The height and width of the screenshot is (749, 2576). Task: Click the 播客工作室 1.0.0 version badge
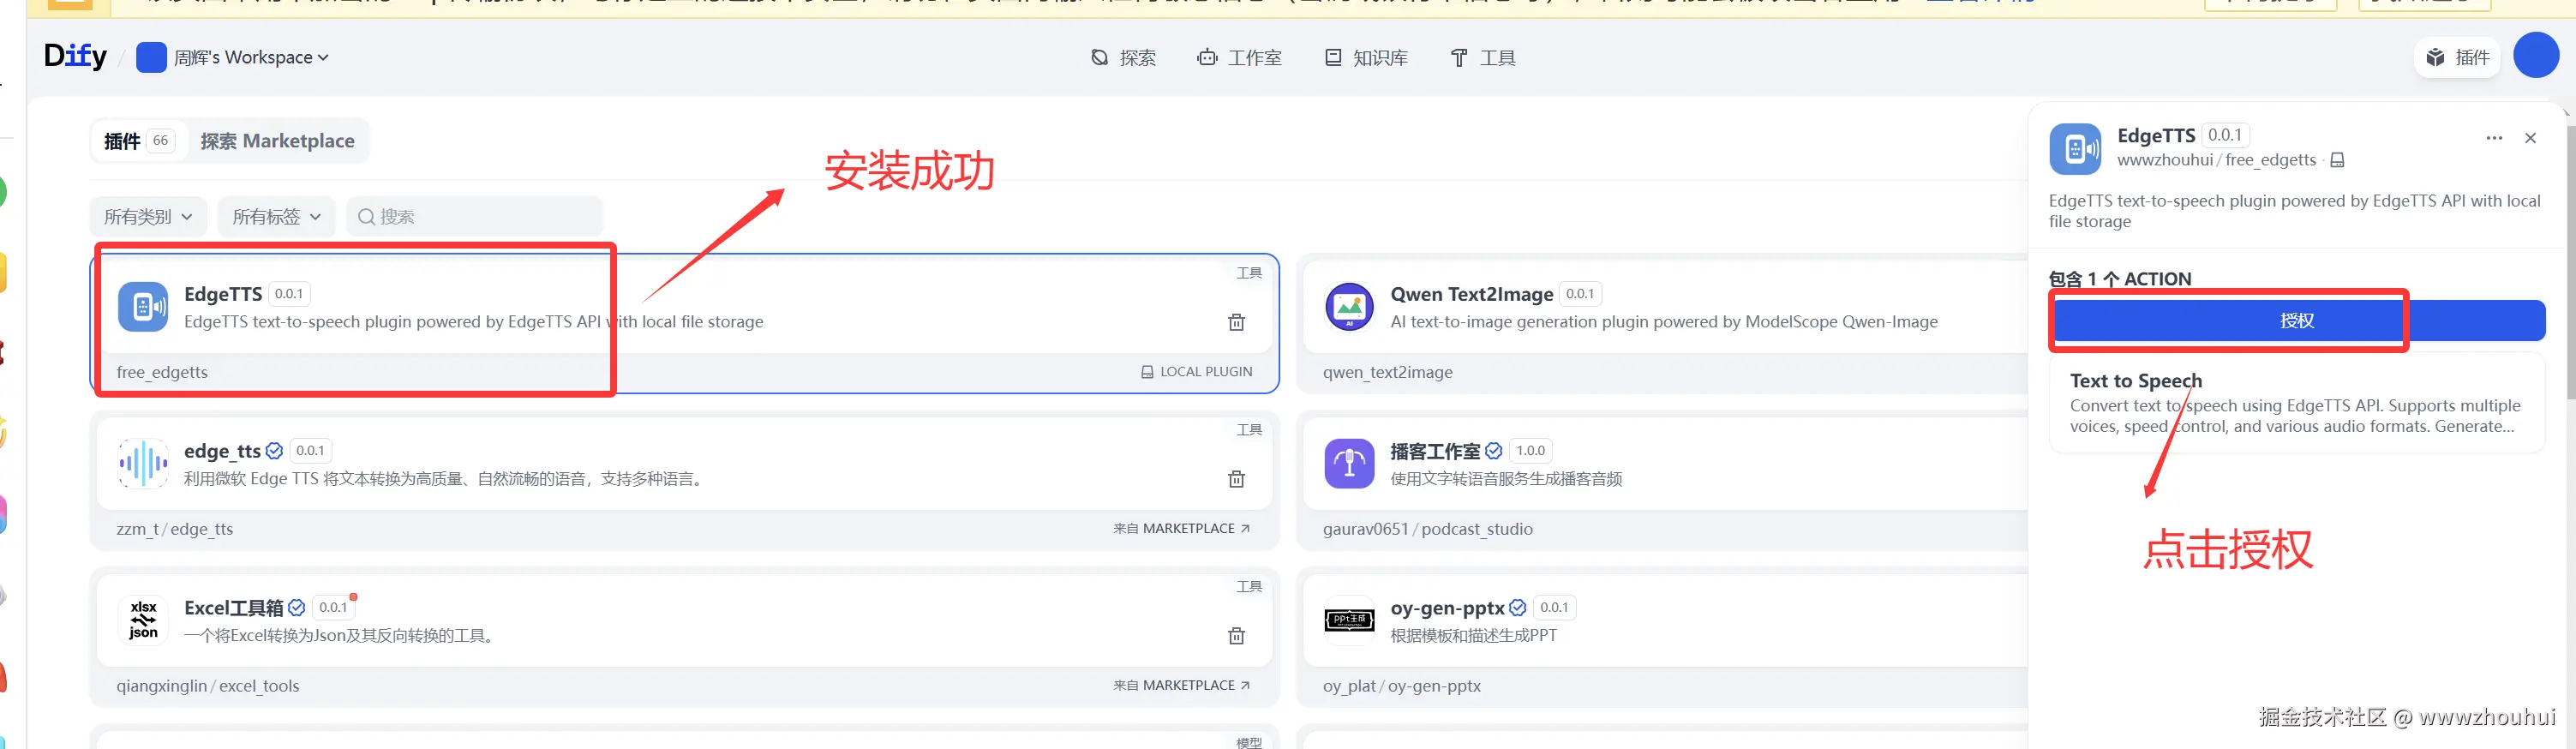point(1531,450)
